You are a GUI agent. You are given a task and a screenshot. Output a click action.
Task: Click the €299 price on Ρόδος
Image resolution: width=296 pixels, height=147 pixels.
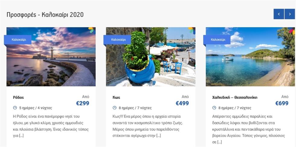click(x=82, y=103)
